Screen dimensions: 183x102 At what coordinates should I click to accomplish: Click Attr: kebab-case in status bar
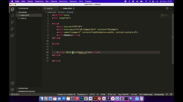pyautogui.click(x=146, y=94)
